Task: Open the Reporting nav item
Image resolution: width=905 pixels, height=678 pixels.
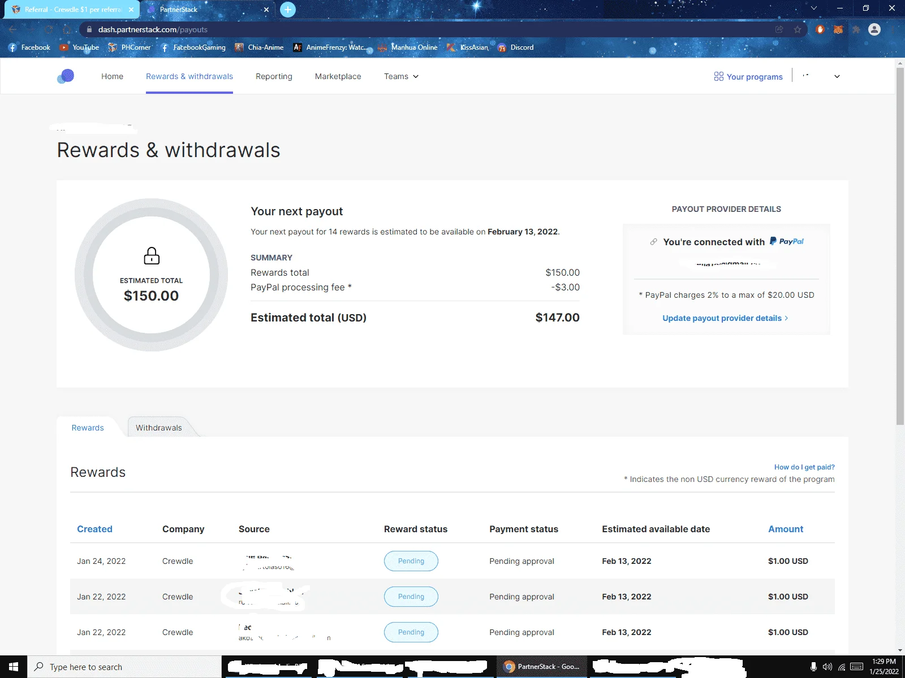Action: [x=274, y=76]
